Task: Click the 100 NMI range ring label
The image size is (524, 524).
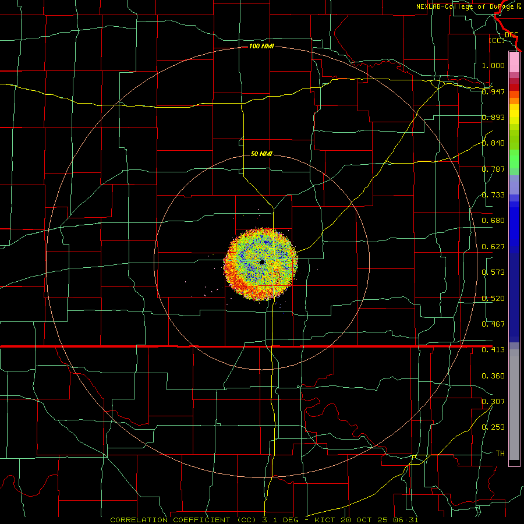Action: [x=261, y=46]
